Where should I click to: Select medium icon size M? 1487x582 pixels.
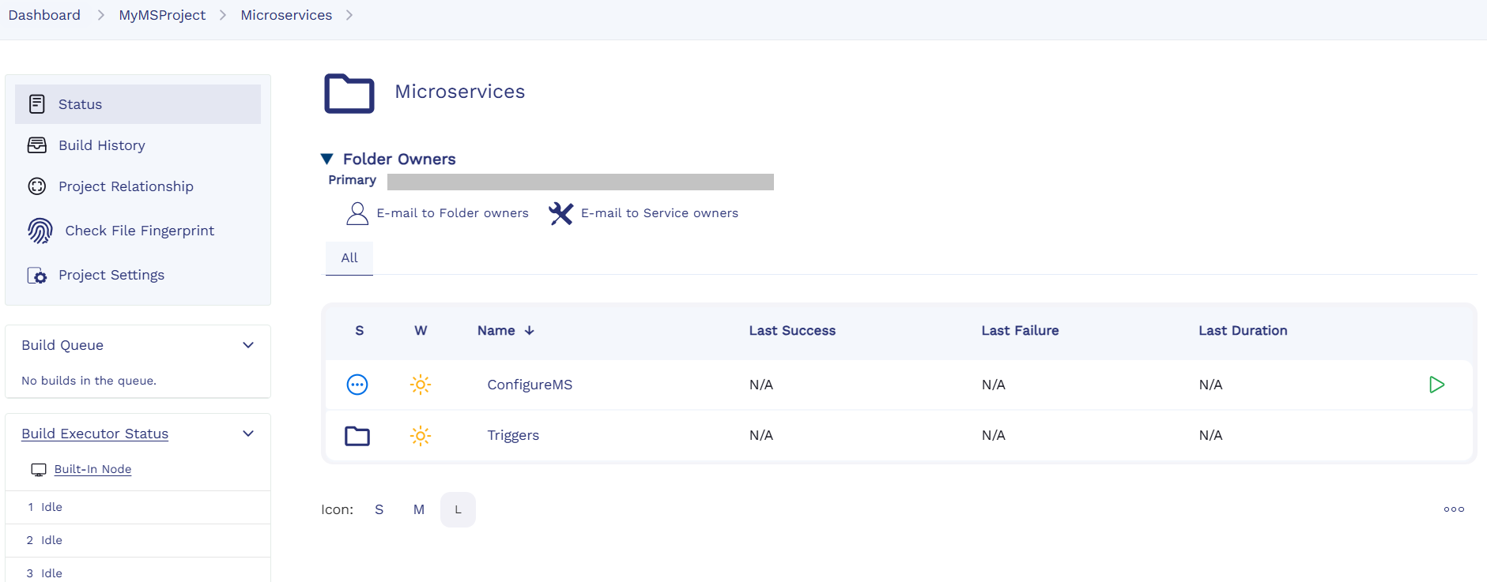[419, 510]
